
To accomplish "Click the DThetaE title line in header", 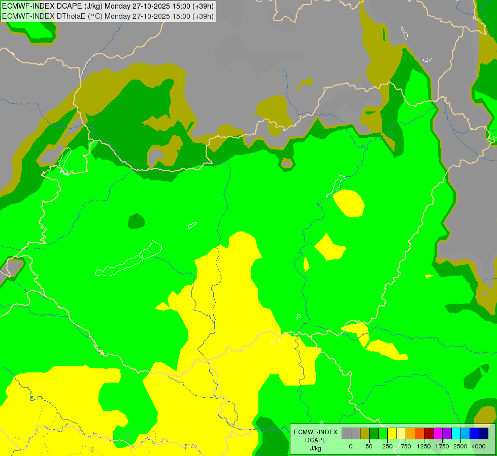I will coord(108,16).
